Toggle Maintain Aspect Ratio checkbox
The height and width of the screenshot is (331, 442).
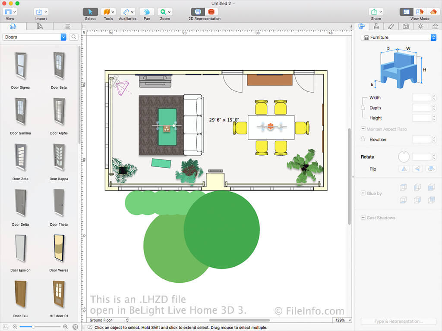(363, 129)
